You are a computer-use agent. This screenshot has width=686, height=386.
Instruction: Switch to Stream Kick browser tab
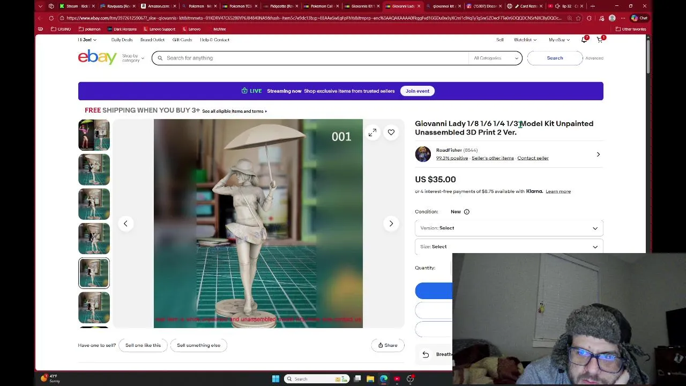pos(78,6)
